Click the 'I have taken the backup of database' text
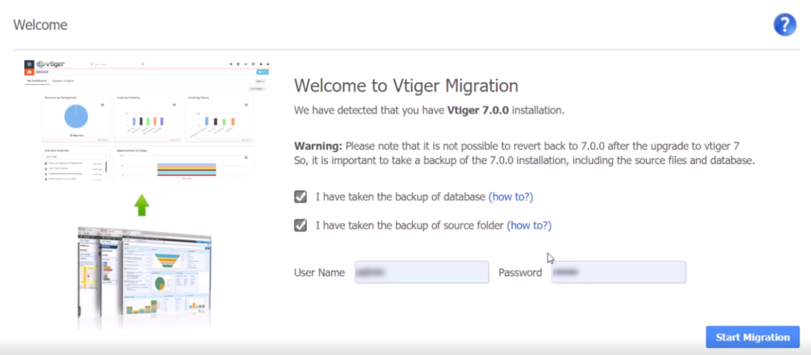The height and width of the screenshot is (355, 811). pyautogui.click(x=401, y=197)
